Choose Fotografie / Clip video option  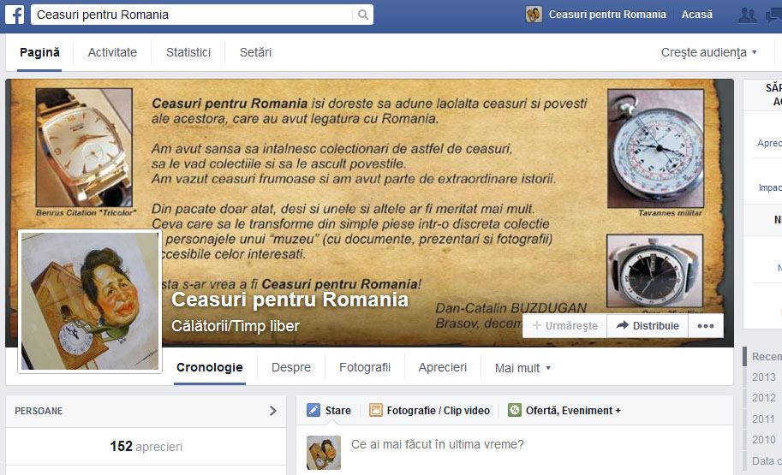click(x=438, y=411)
